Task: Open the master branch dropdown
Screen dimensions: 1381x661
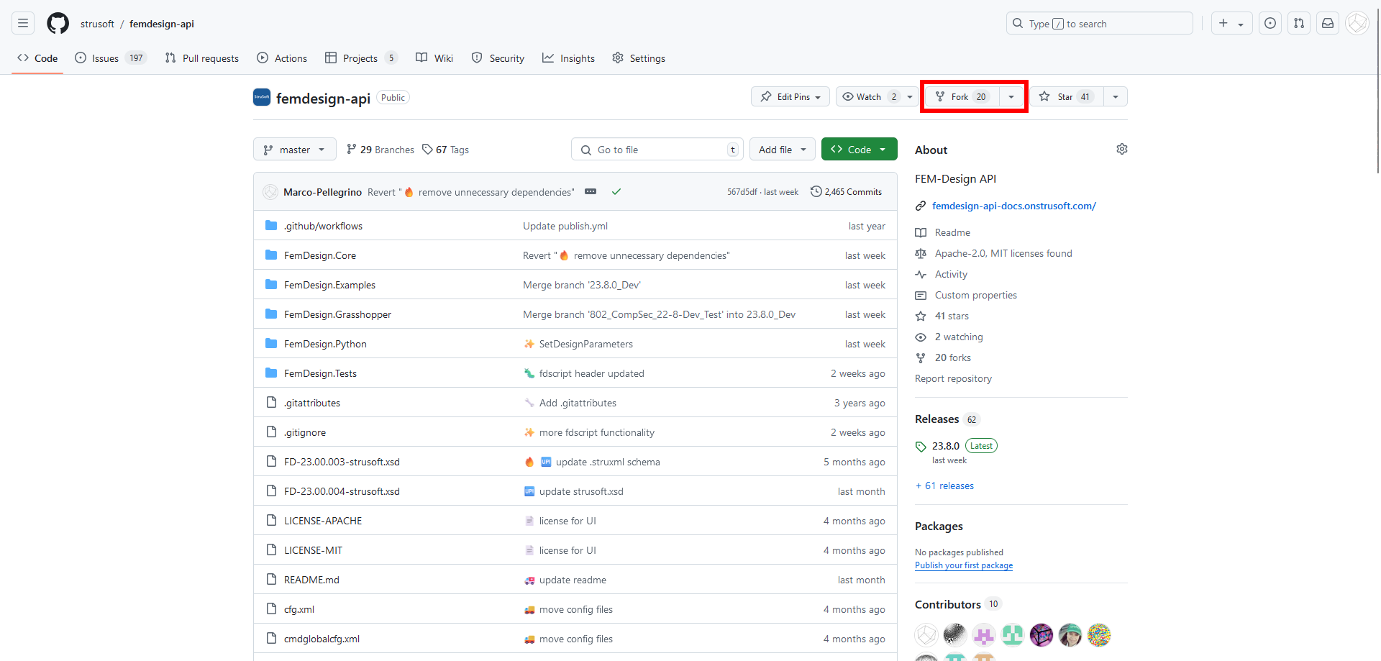Action: click(x=295, y=150)
